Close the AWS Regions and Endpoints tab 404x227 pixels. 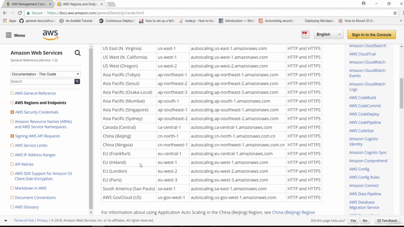pos(101,4)
